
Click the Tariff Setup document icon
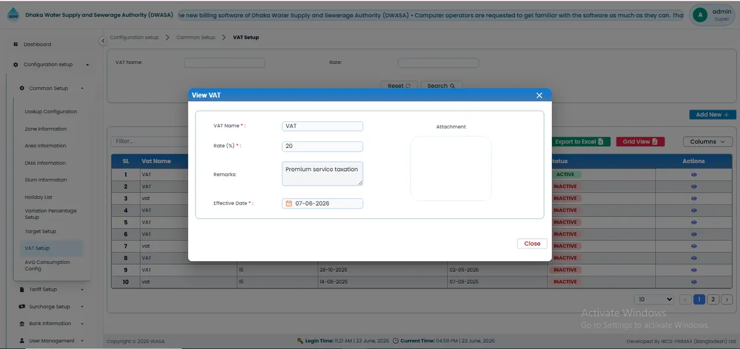(22, 289)
